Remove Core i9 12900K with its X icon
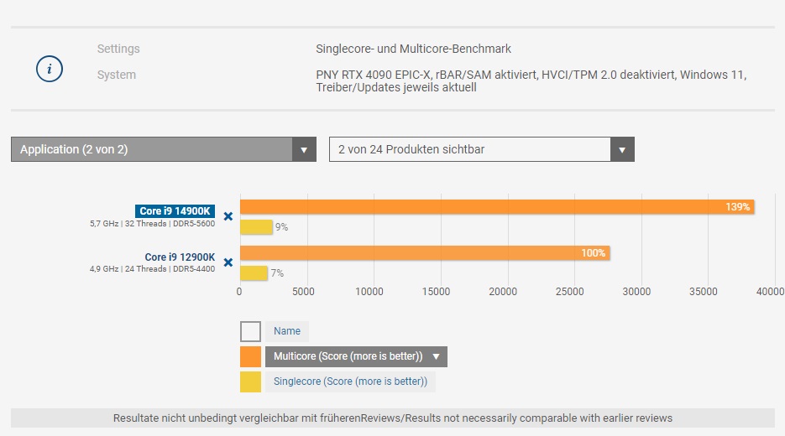 tap(228, 262)
